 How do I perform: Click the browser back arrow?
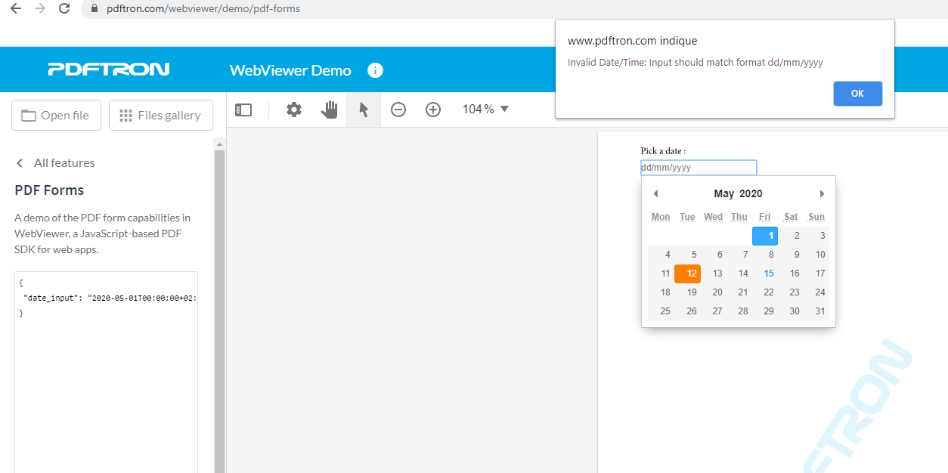click(15, 9)
